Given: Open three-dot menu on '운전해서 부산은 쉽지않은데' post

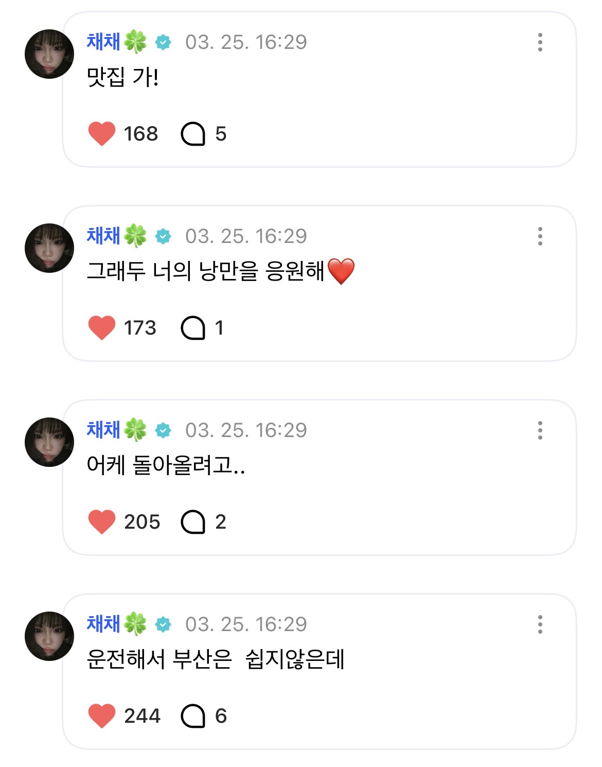Looking at the screenshot, I should tap(540, 624).
